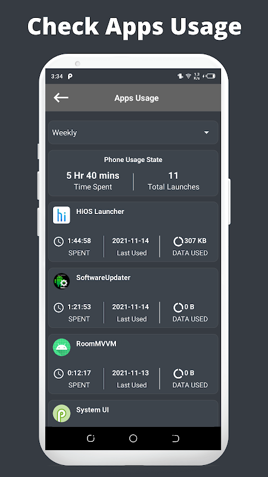Click data usage ring icon beside 307 KB
The height and width of the screenshot is (477, 268).
[178, 241]
